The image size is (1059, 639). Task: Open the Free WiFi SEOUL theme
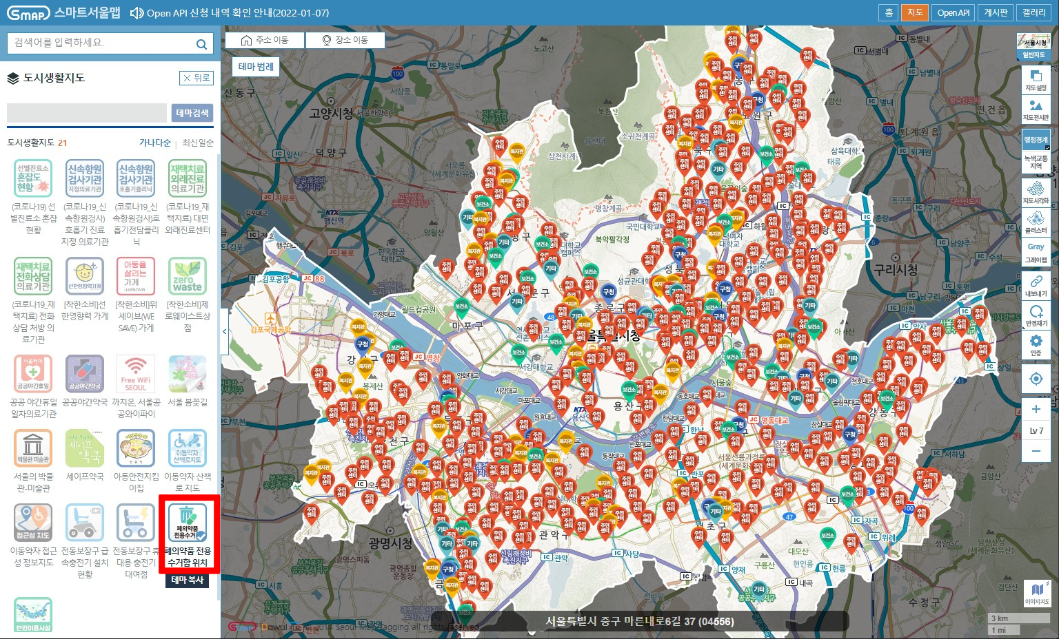[x=136, y=374]
